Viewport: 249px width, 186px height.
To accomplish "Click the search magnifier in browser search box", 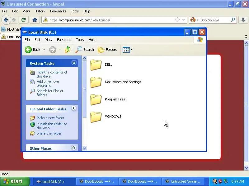I will tap(233, 20).
